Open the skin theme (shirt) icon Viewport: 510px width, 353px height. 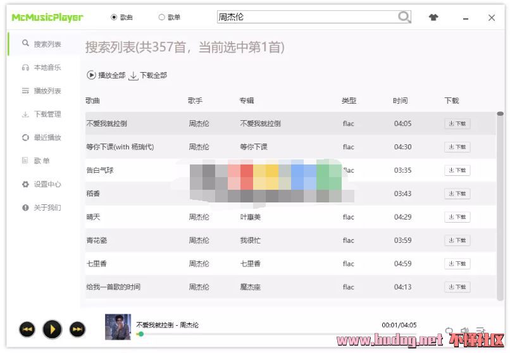tap(433, 18)
